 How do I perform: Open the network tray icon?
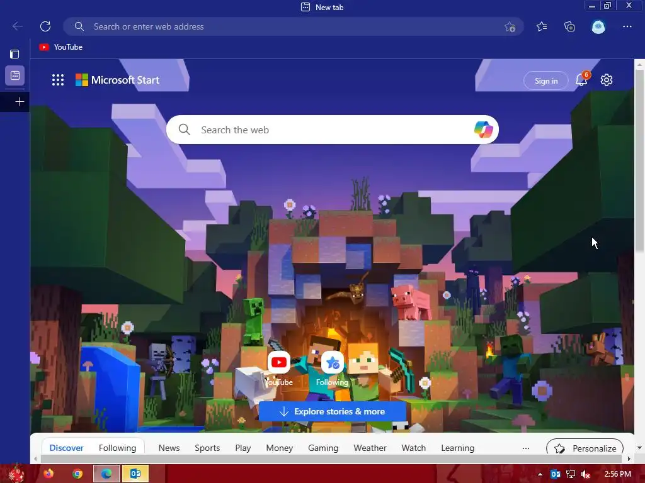pos(571,474)
